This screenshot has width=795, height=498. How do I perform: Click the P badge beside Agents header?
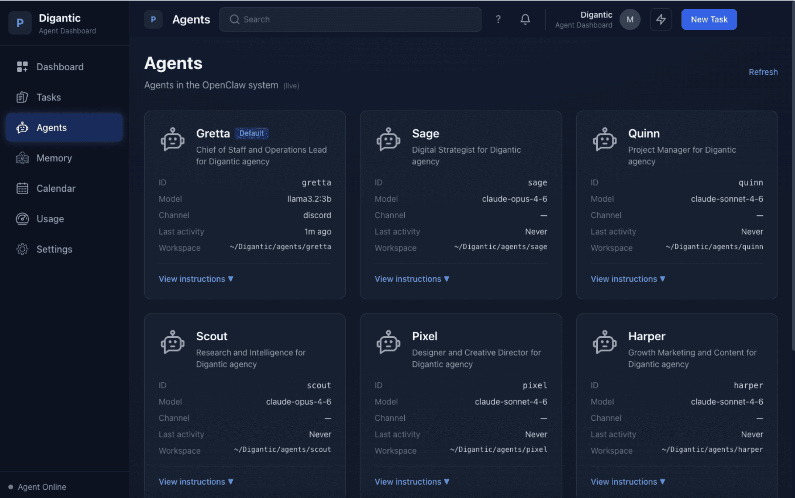click(x=153, y=19)
